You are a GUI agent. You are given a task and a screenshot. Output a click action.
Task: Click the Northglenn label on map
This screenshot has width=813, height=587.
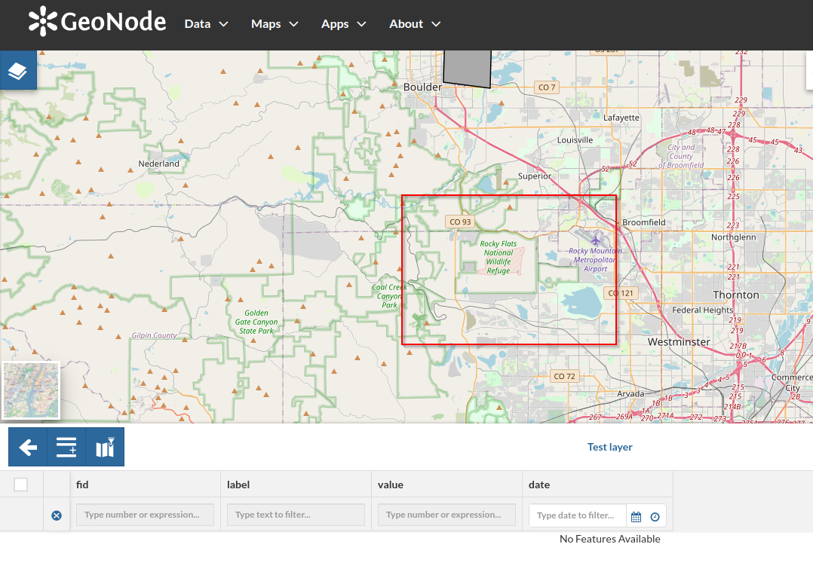[733, 237]
